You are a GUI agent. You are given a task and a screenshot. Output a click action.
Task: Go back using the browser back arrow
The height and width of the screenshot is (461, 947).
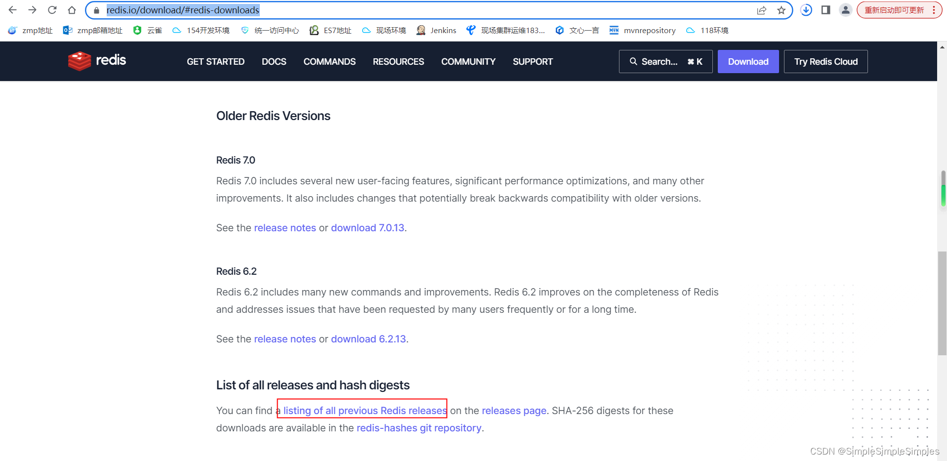13,10
